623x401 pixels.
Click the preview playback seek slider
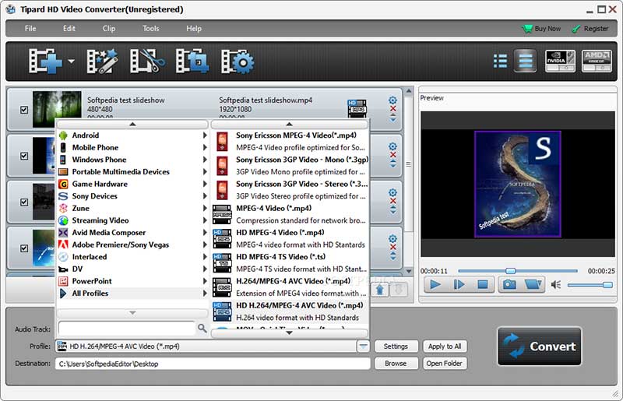[x=517, y=270]
